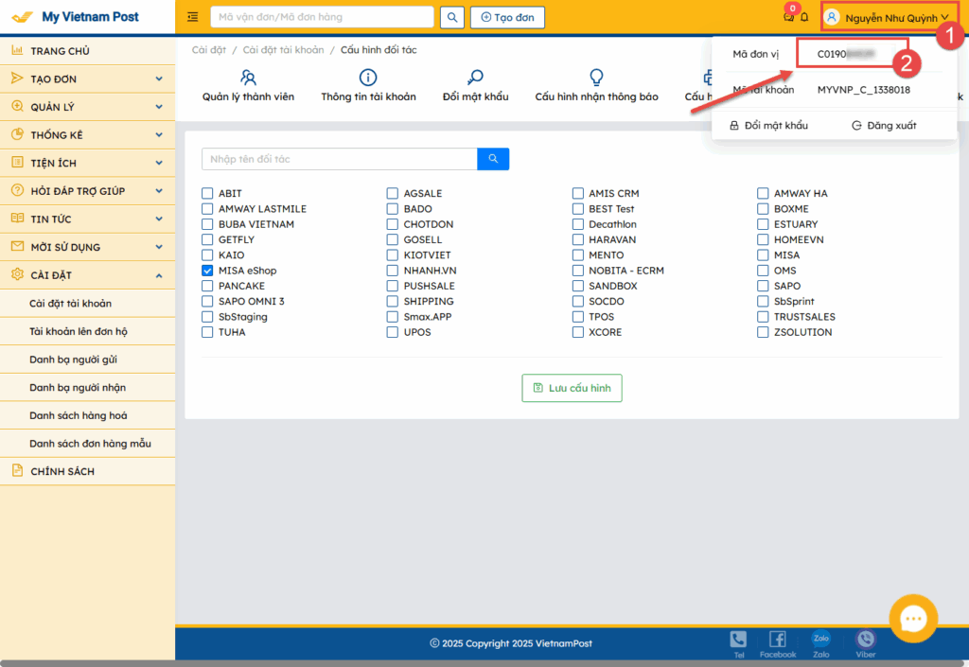Focus the Nhập tên đối tác field
The width and height of the screenshot is (969, 667).
coord(340,159)
